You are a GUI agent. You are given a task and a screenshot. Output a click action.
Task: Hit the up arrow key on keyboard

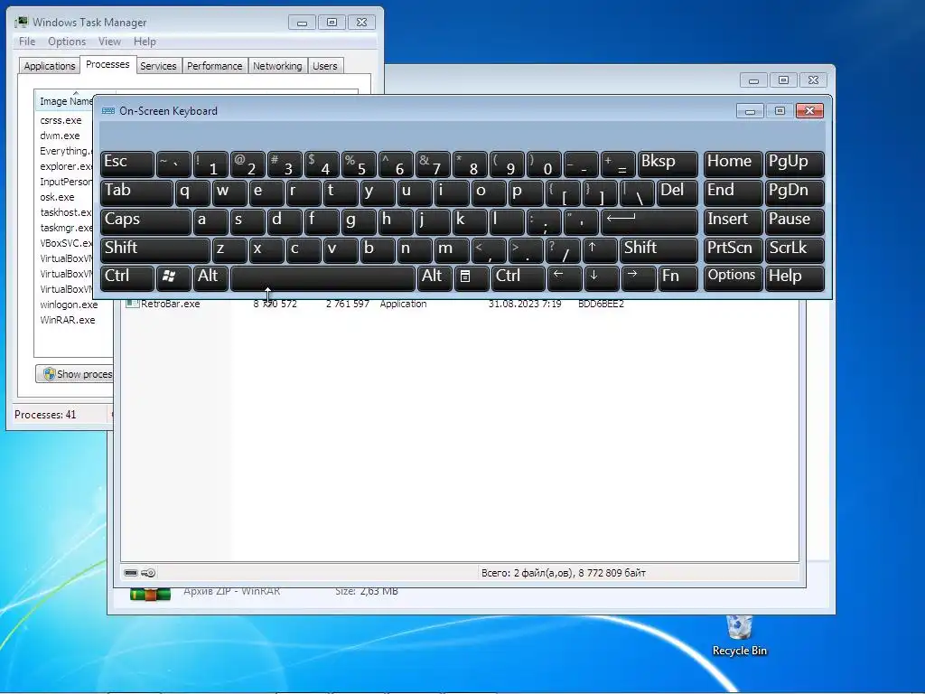tap(600, 249)
